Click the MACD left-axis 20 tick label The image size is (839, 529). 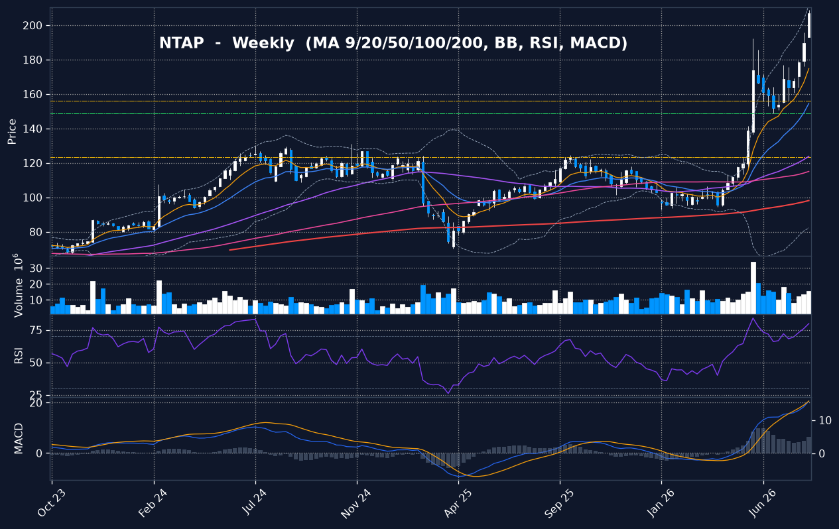pyautogui.click(x=36, y=403)
